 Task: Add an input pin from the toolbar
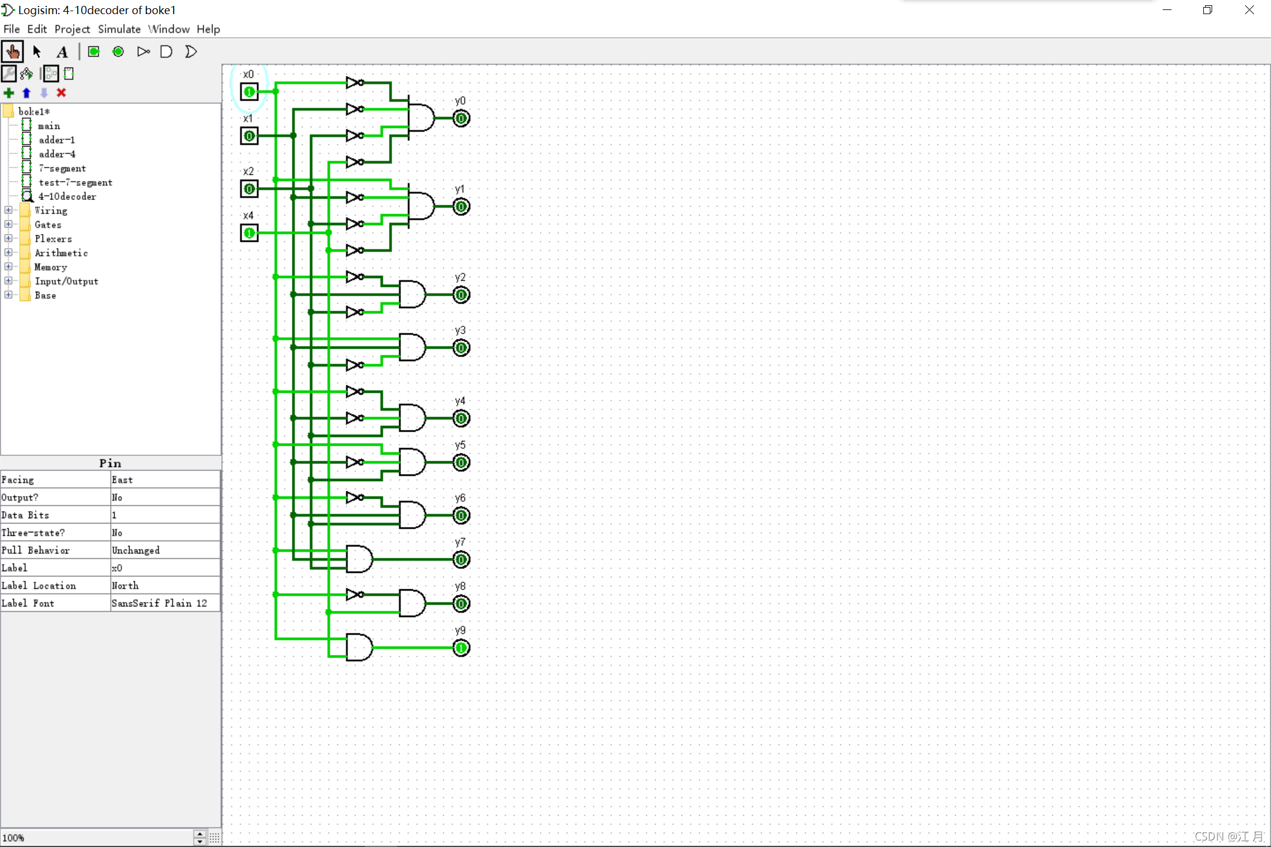(x=94, y=52)
